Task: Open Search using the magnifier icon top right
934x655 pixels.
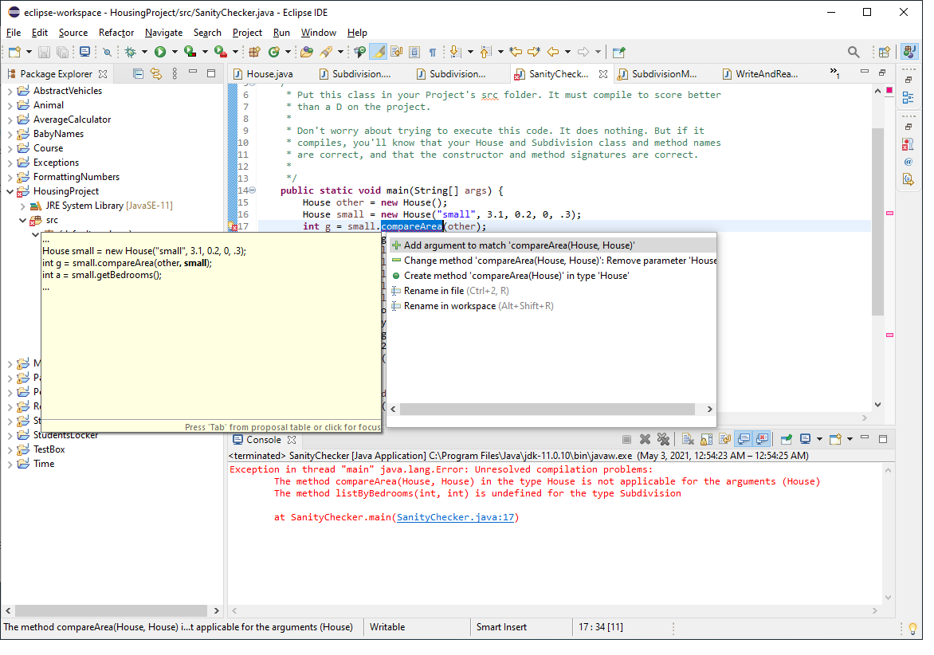Action: (853, 51)
